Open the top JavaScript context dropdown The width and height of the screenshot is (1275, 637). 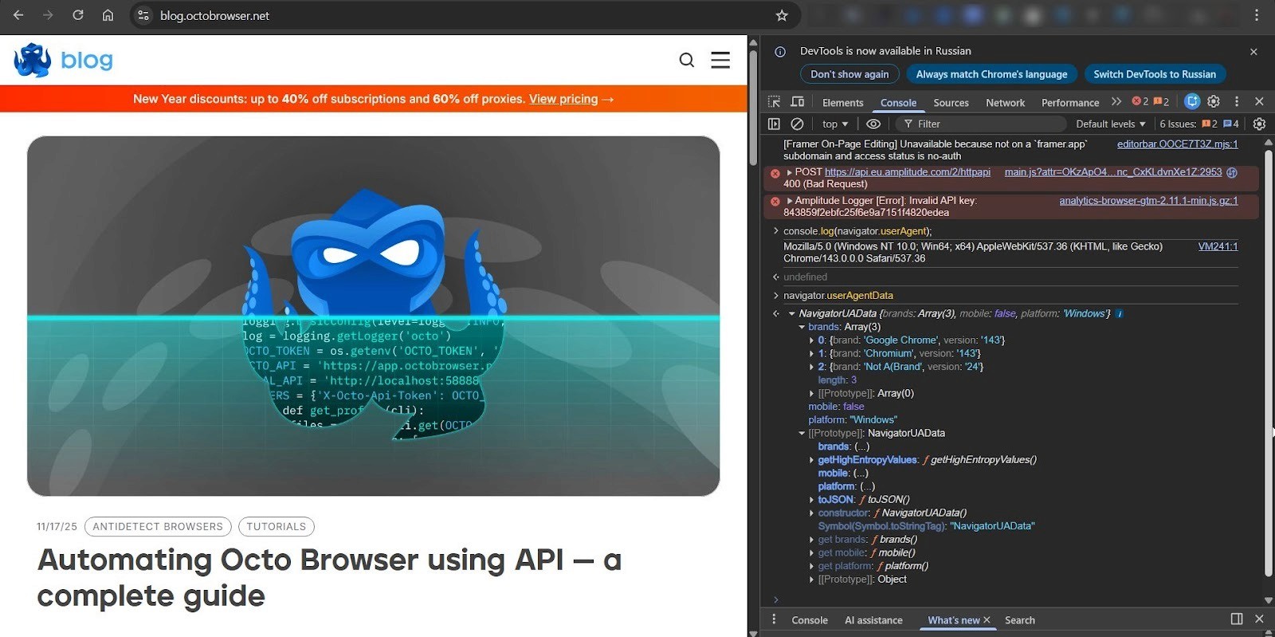click(835, 124)
